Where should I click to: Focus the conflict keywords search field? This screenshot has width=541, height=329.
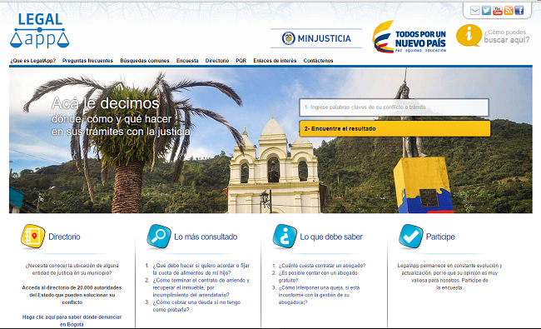click(394, 107)
